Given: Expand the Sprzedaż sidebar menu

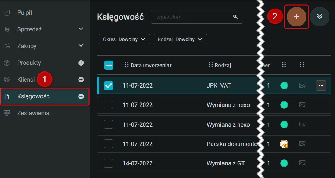Looking at the screenshot, I should pos(81,29).
